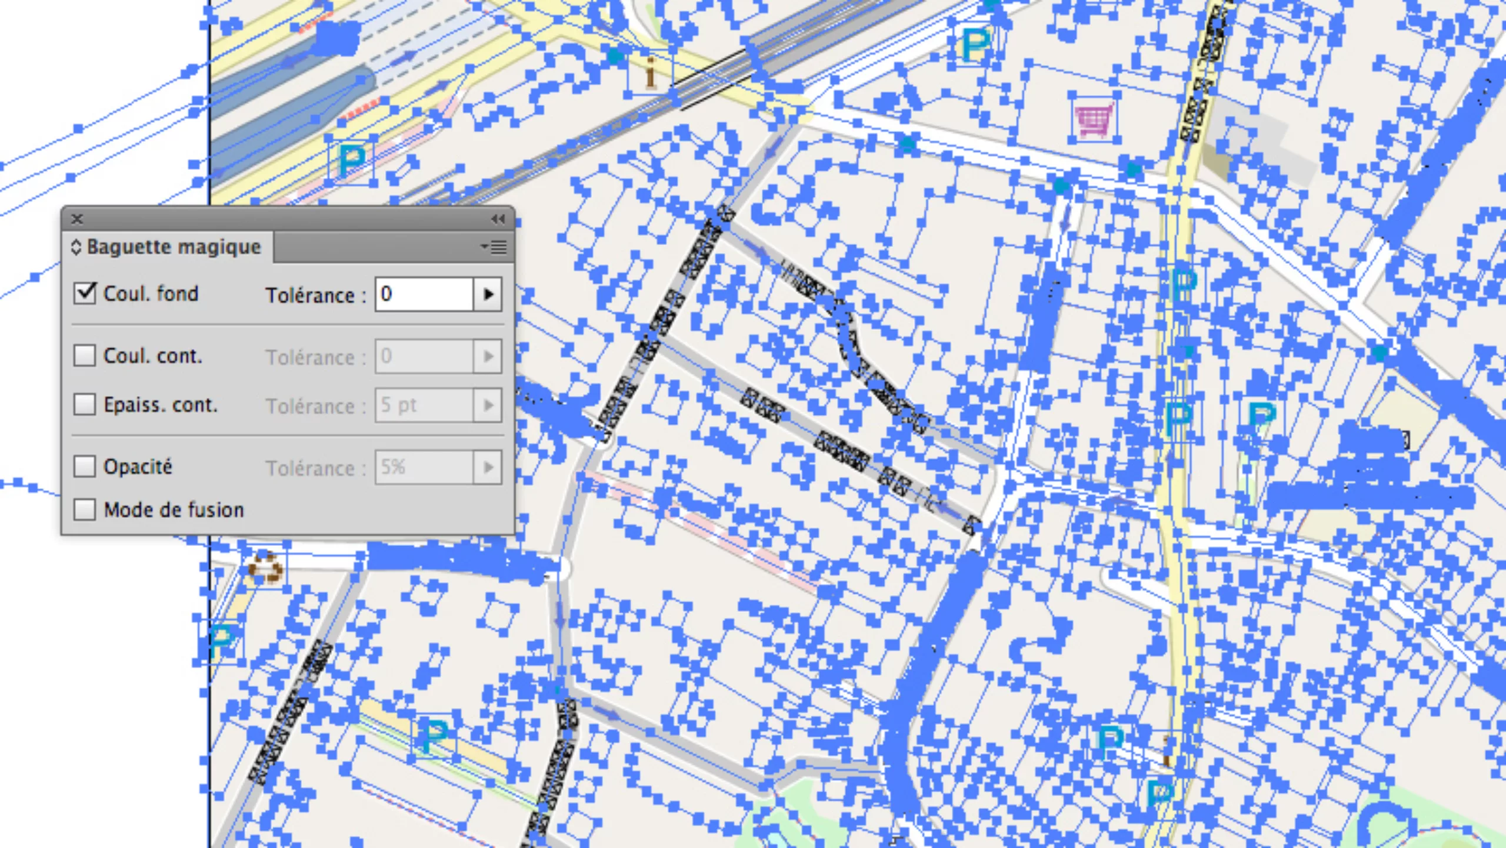1506x848 pixels.
Task: Select the Baguette magique tab
Action: 173,247
